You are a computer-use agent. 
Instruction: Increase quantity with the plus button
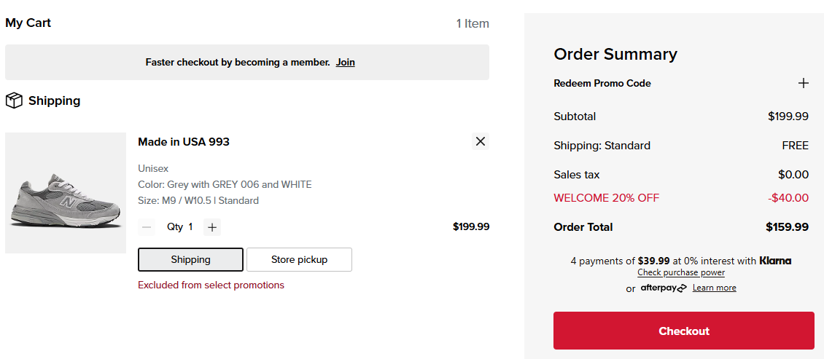coord(212,227)
